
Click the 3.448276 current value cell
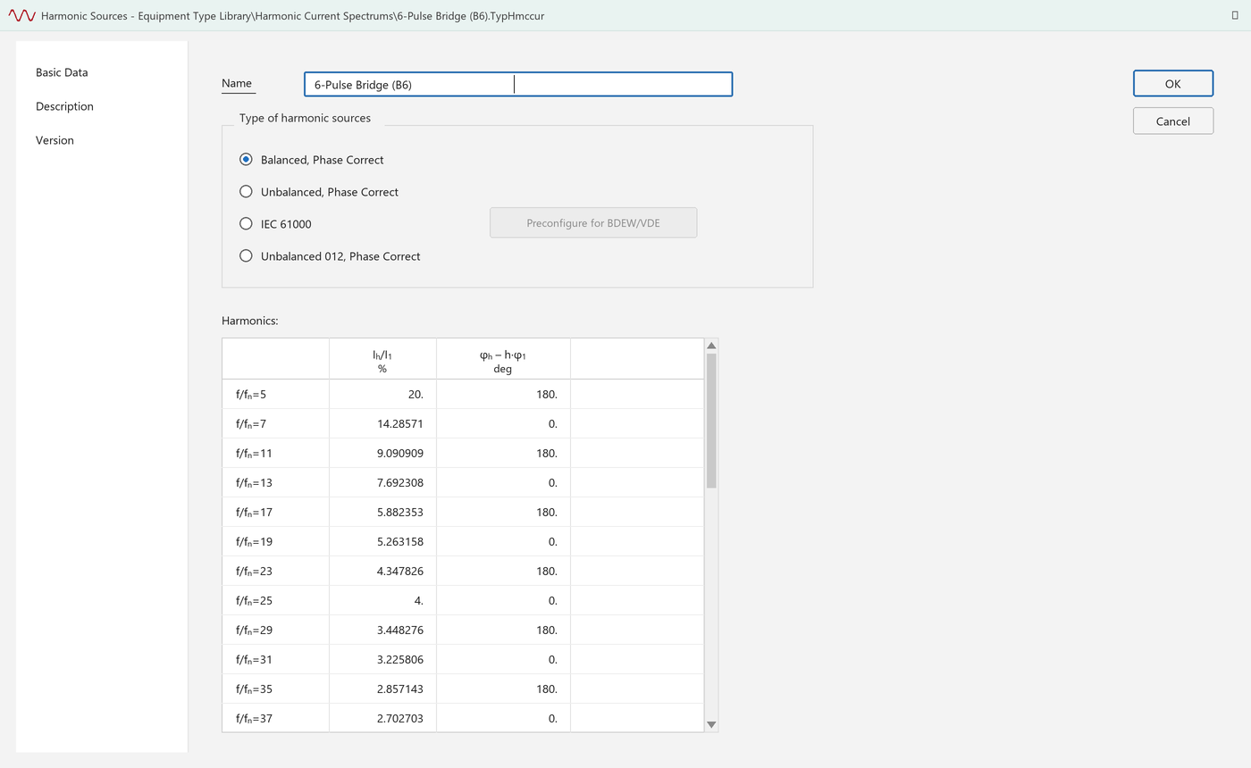(382, 630)
